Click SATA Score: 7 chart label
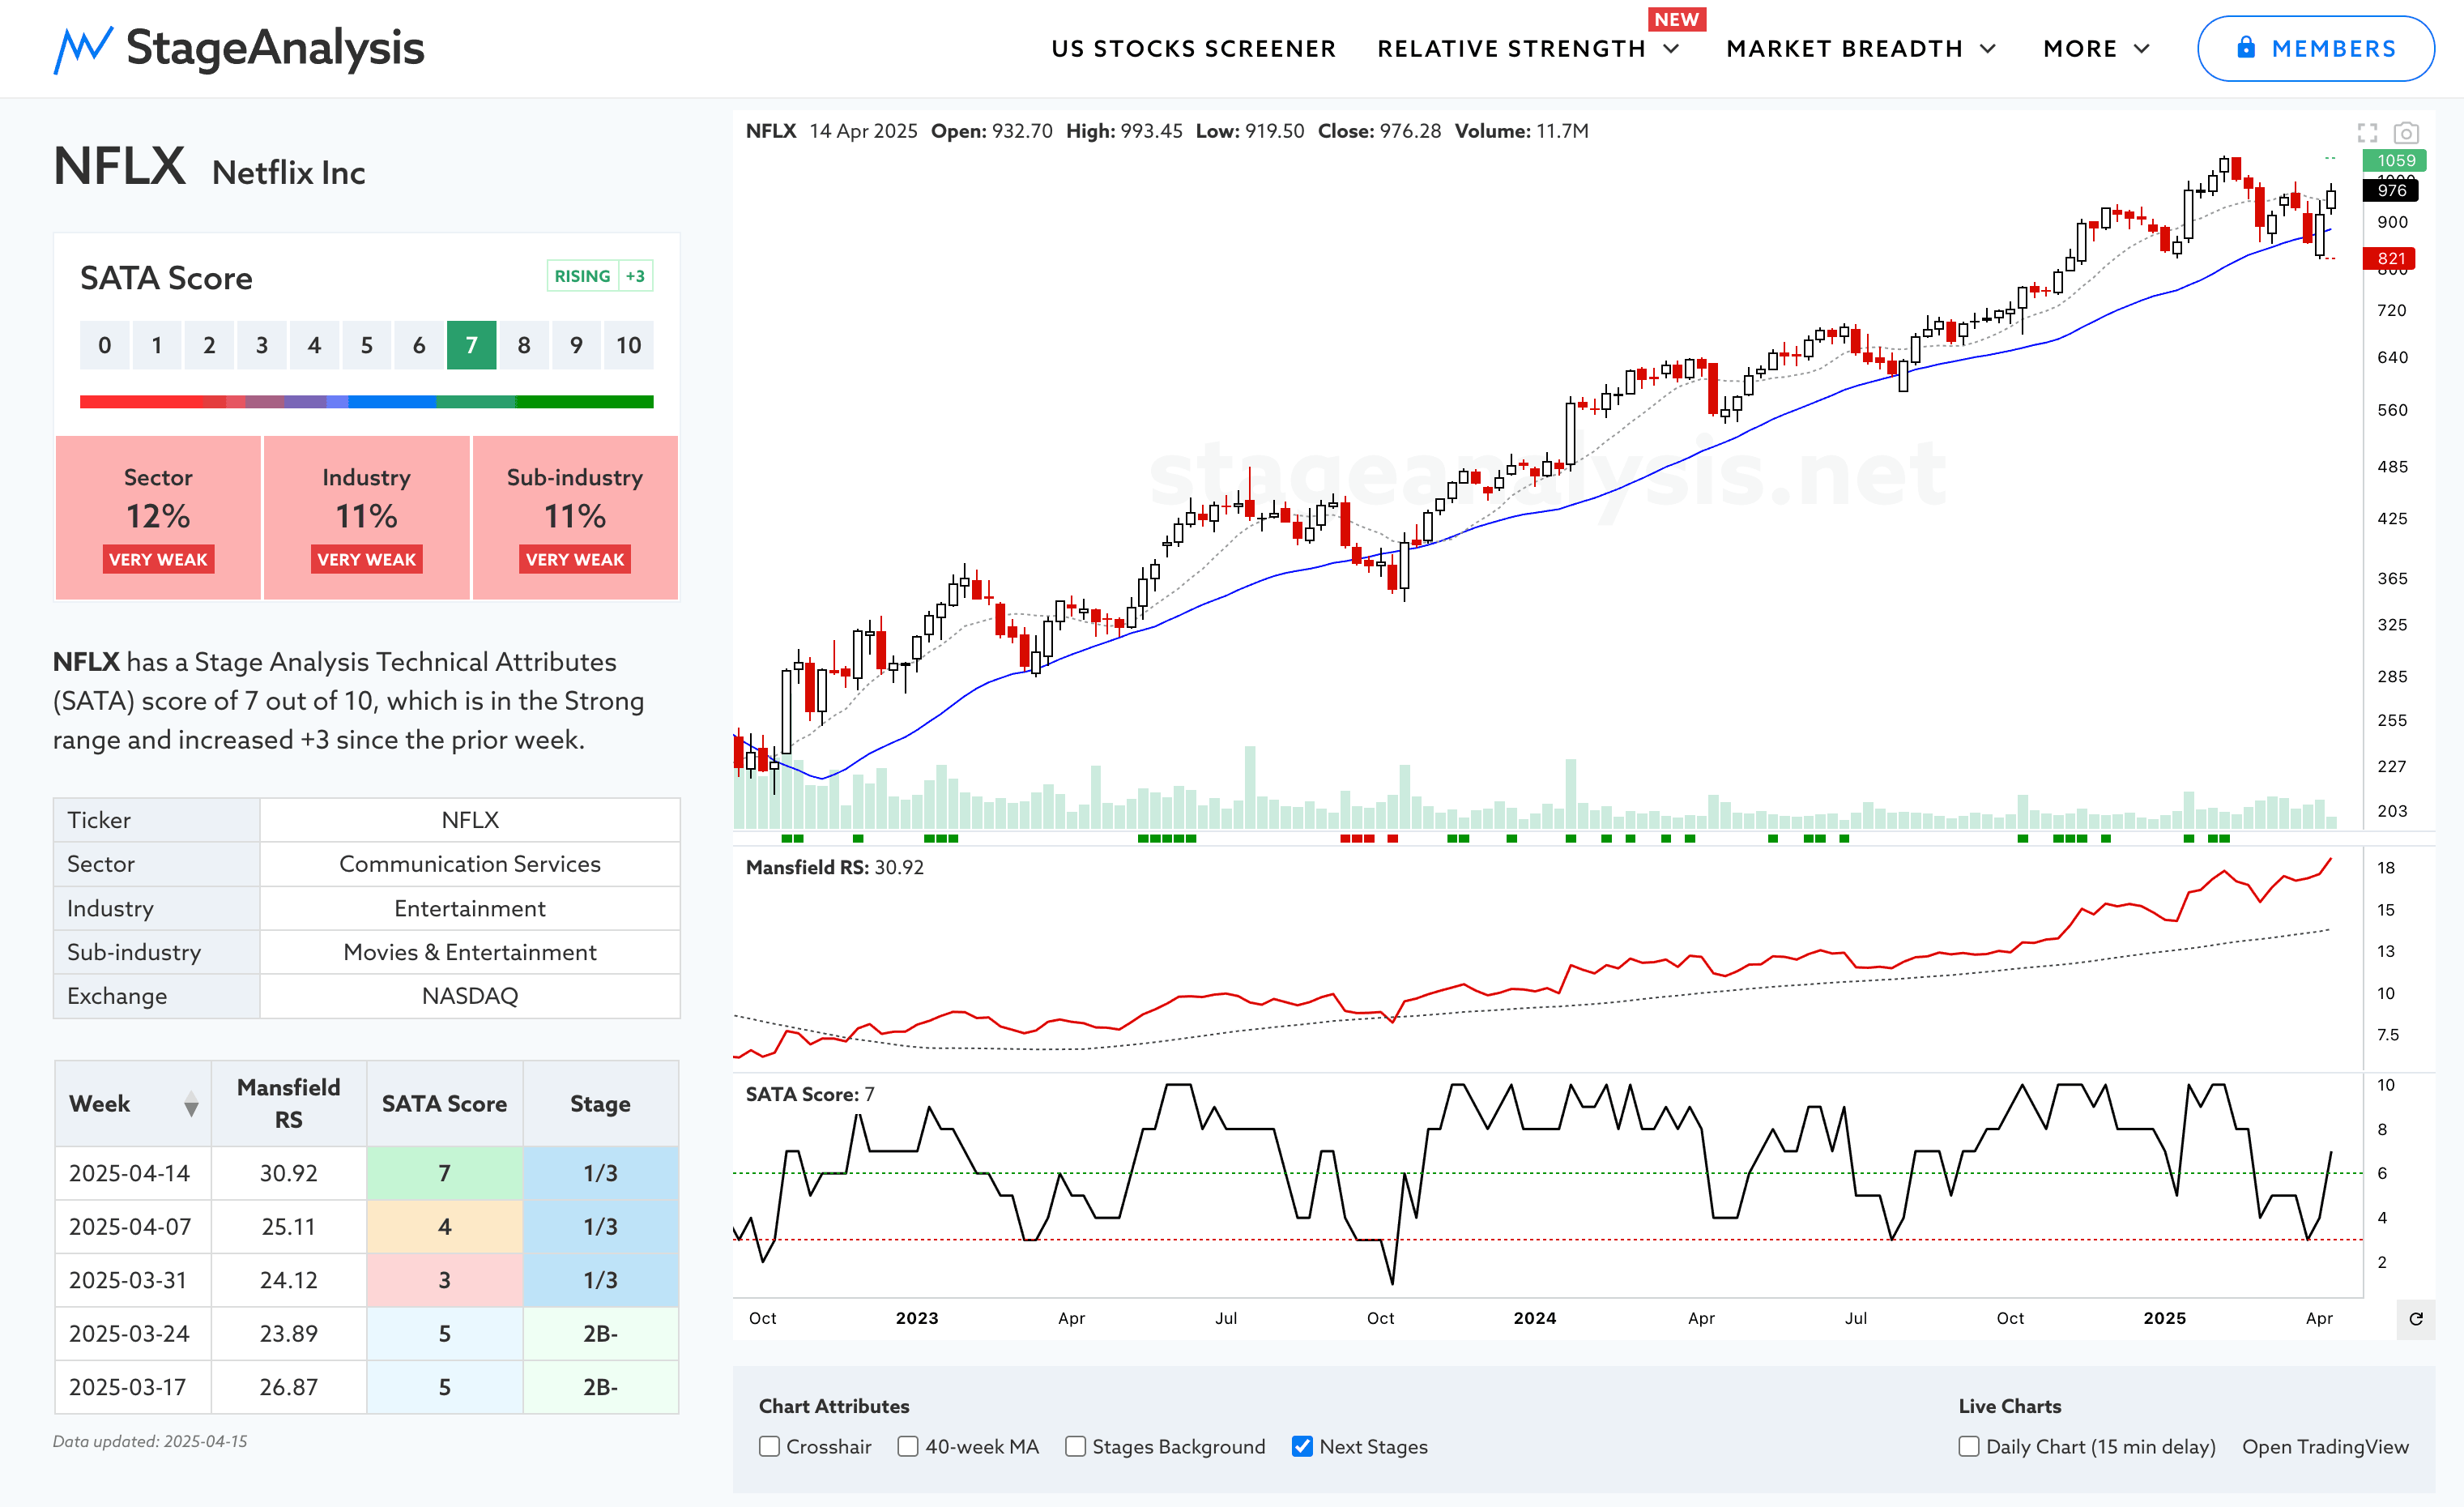 810,1094
